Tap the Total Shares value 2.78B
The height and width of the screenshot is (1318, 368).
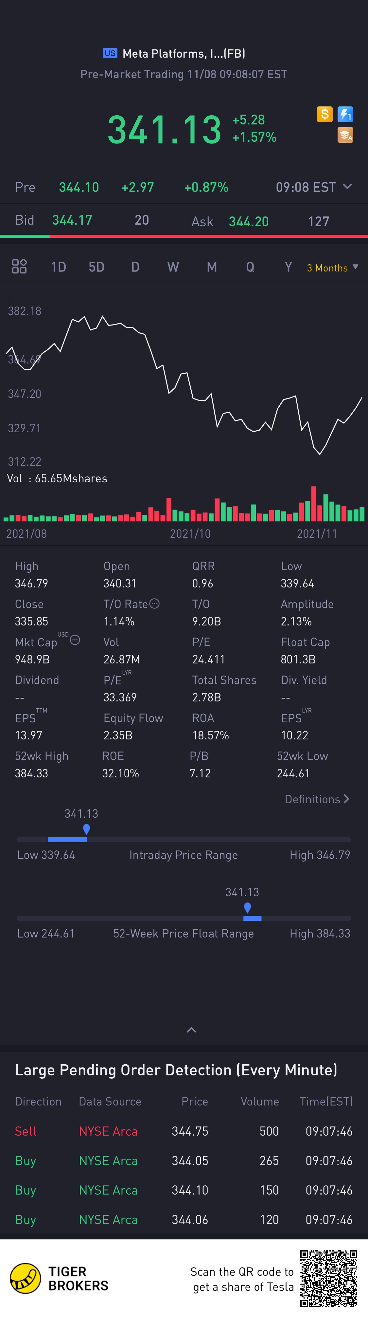[206, 697]
